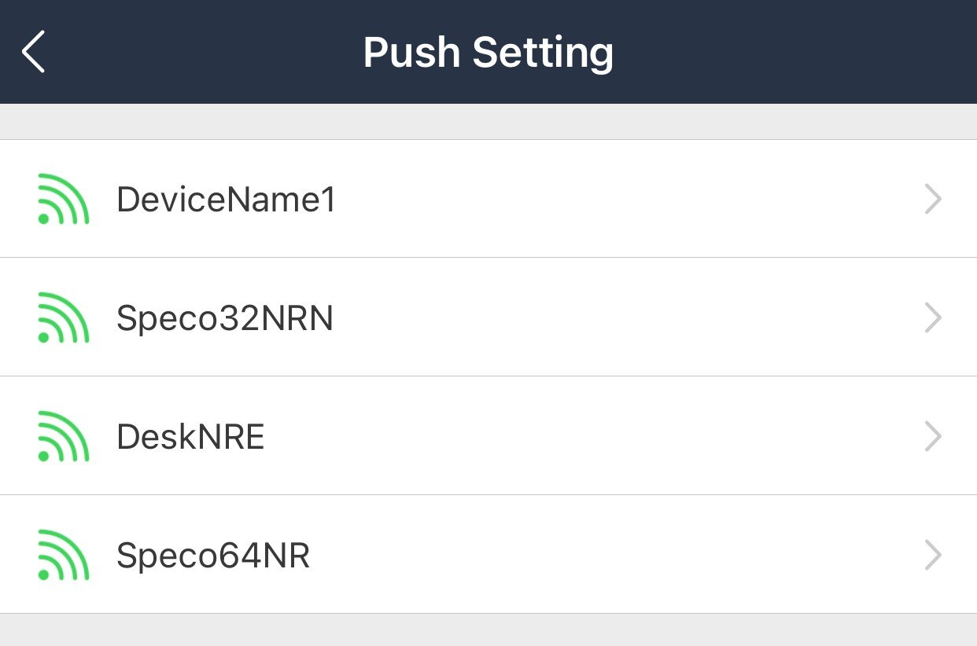
Task: Click the push status icon beside Speco64NR
Action: tap(63, 555)
